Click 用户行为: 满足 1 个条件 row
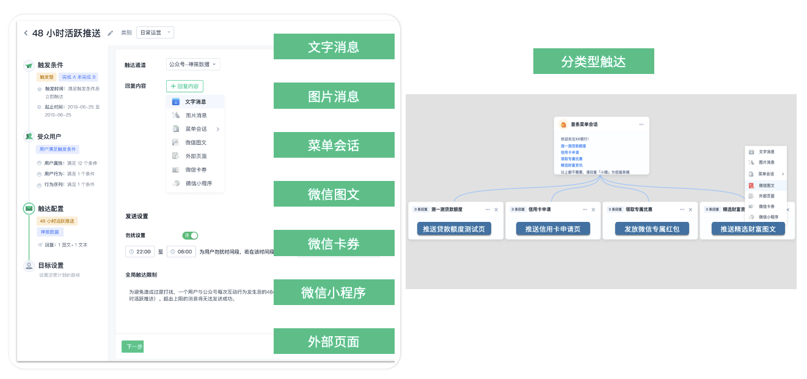The height and width of the screenshot is (379, 807). pyautogui.click(x=66, y=174)
